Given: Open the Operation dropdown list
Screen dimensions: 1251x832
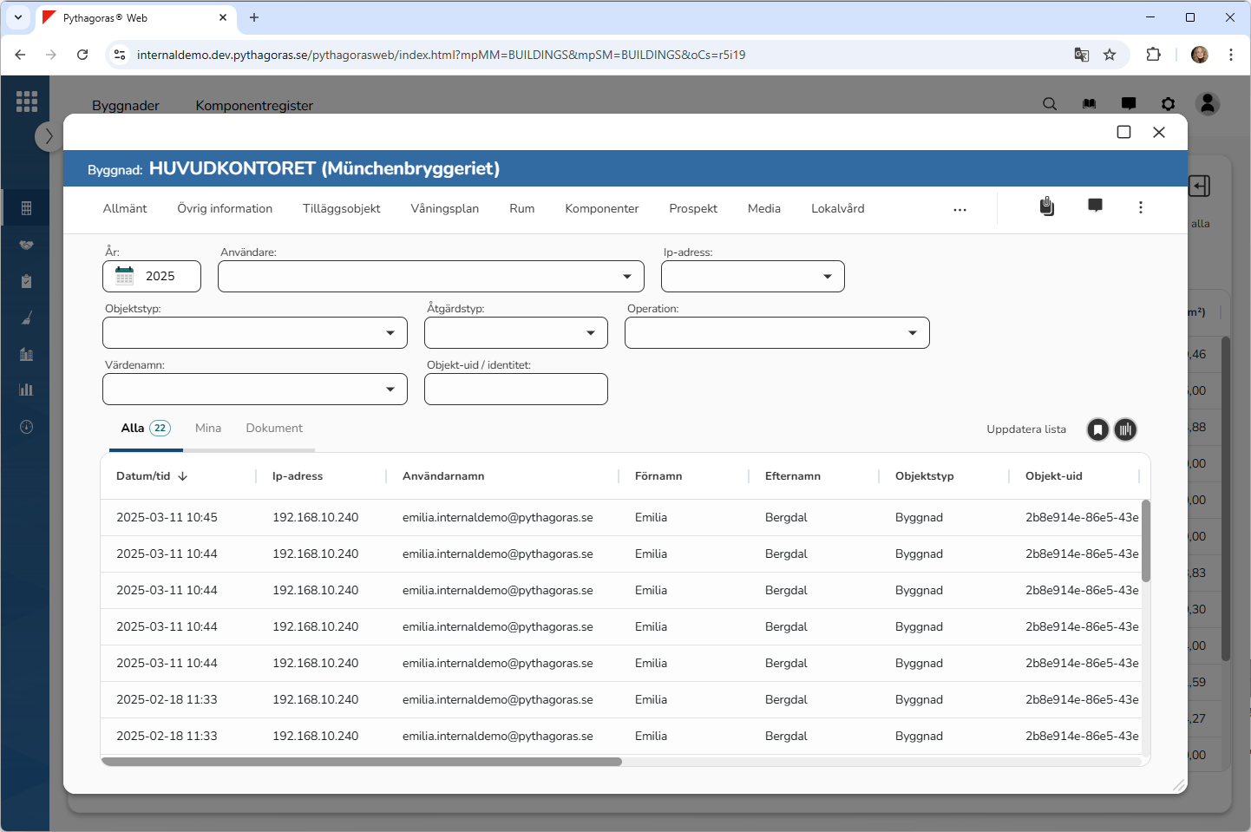Looking at the screenshot, I should (x=912, y=333).
